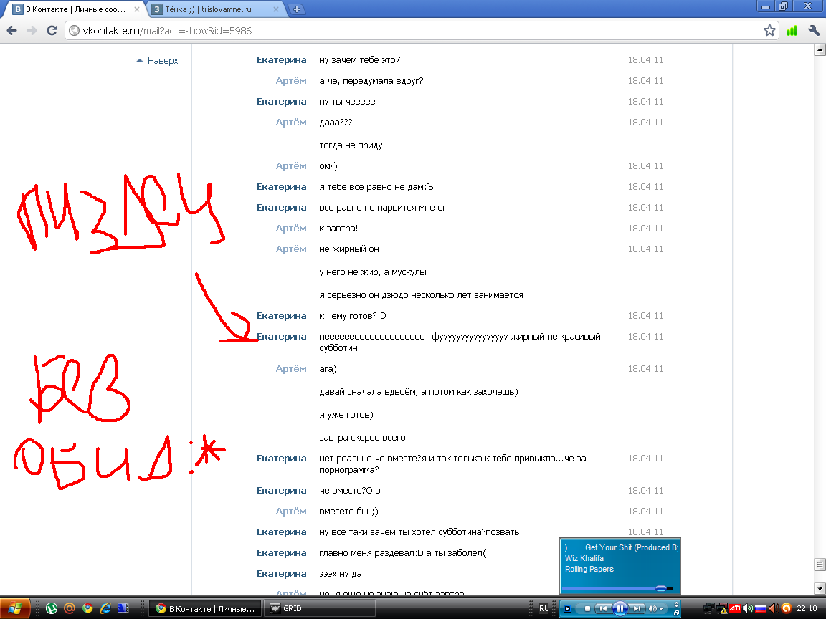The image size is (826, 619).
Task: Click the scrollbar up arrow
Action: coord(820,50)
